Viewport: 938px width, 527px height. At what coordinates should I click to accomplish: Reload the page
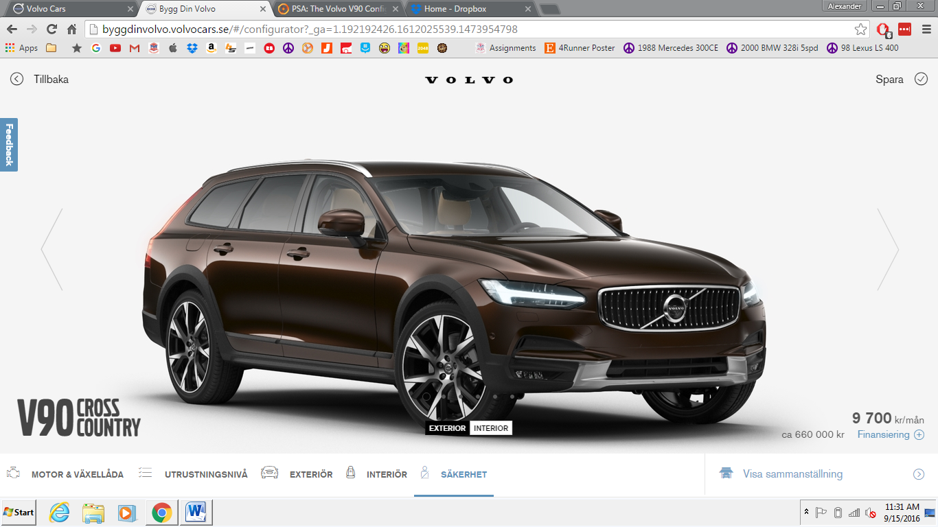52,30
